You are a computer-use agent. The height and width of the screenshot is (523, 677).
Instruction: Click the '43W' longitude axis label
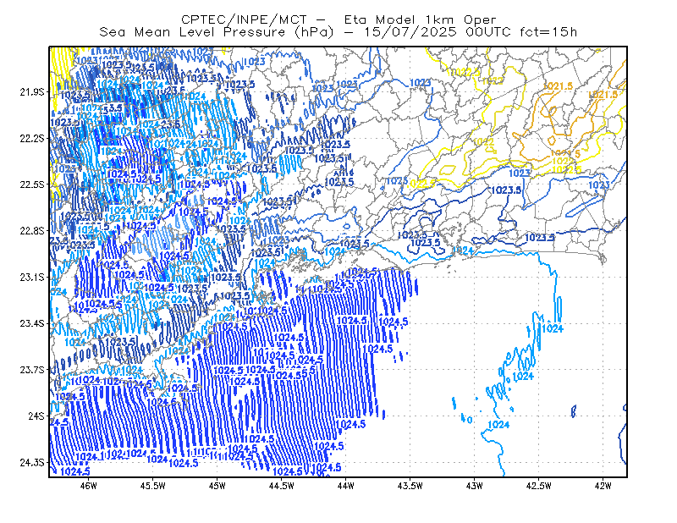point(474,486)
